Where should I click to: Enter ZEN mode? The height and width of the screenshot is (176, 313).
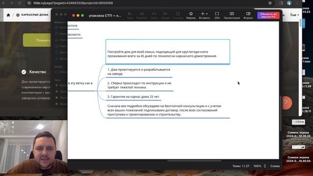click(x=217, y=15)
